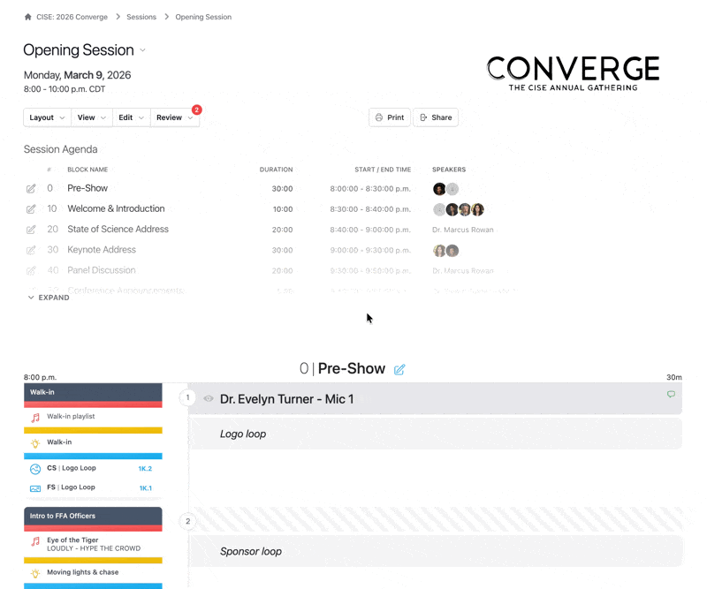Click edit pencil icon for Pre-Show row

click(31, 189)
